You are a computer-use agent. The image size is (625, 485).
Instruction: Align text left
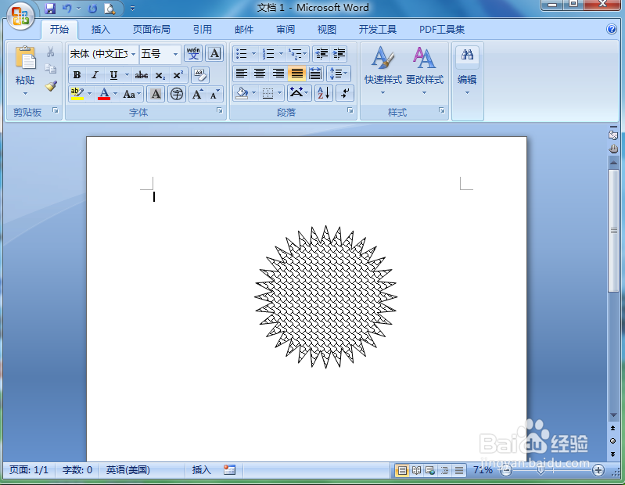(242, 74)
